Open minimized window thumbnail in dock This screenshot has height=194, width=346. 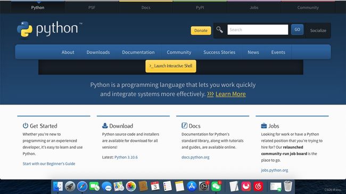276,187
